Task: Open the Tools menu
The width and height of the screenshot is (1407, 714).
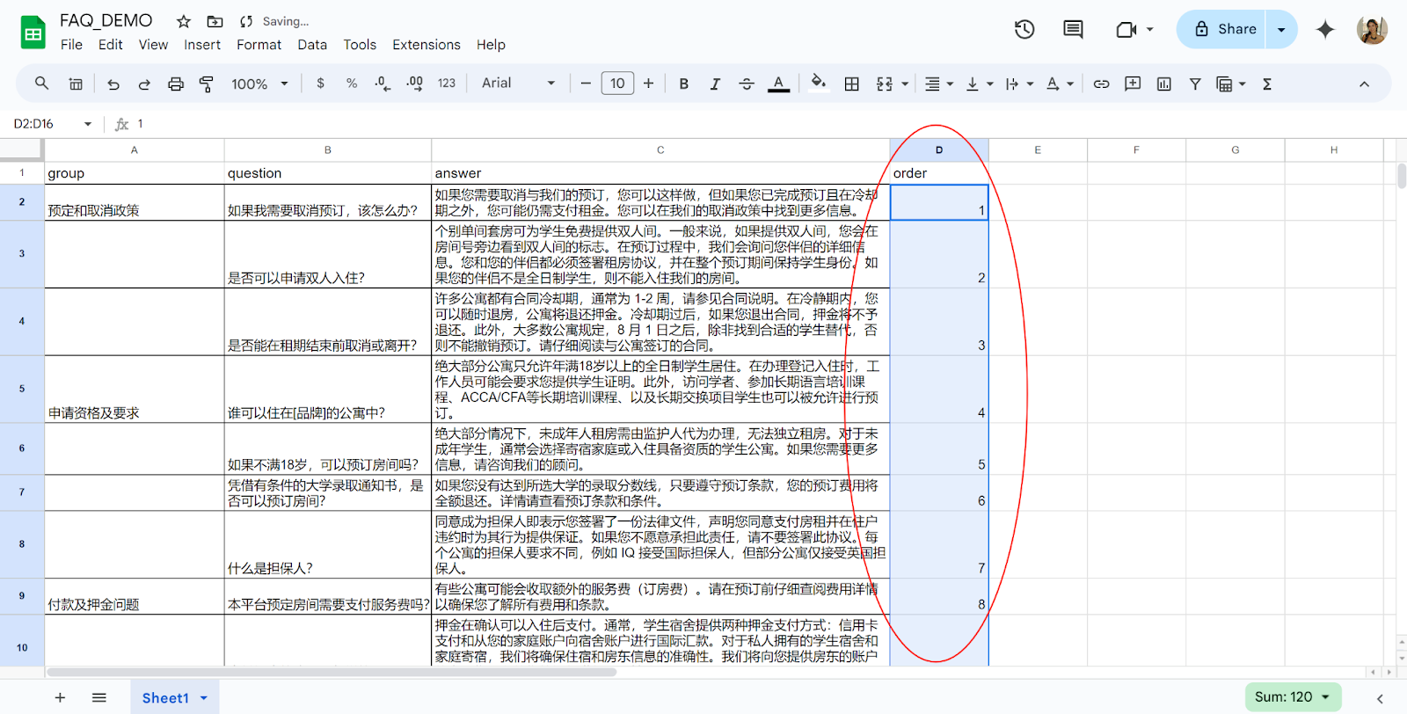Action: pos(360,45)
